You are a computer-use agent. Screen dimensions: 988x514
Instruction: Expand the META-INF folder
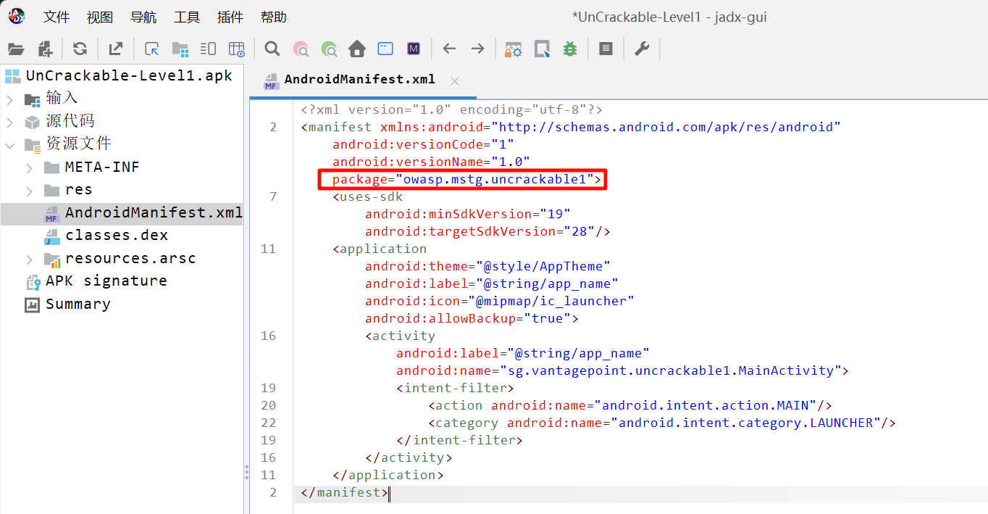click(x=30, y=167)
